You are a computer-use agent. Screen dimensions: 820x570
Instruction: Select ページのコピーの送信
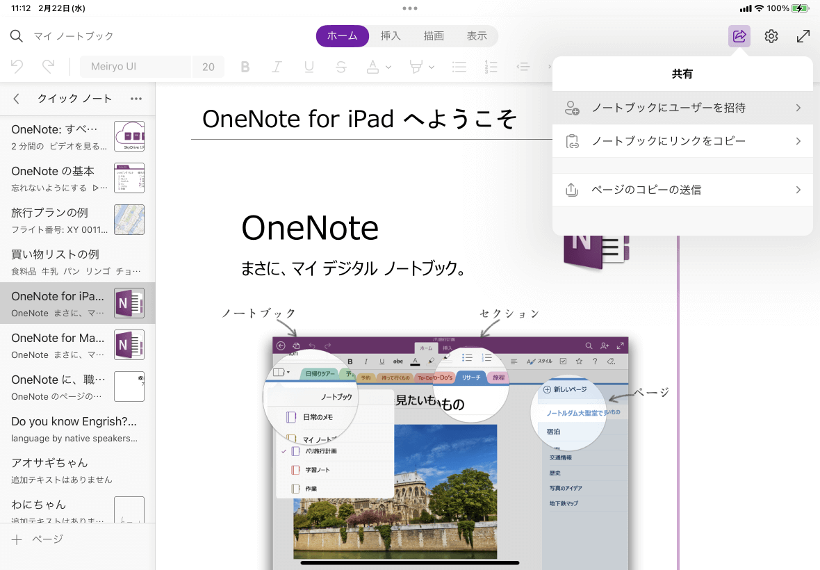(x=682, y=190)
